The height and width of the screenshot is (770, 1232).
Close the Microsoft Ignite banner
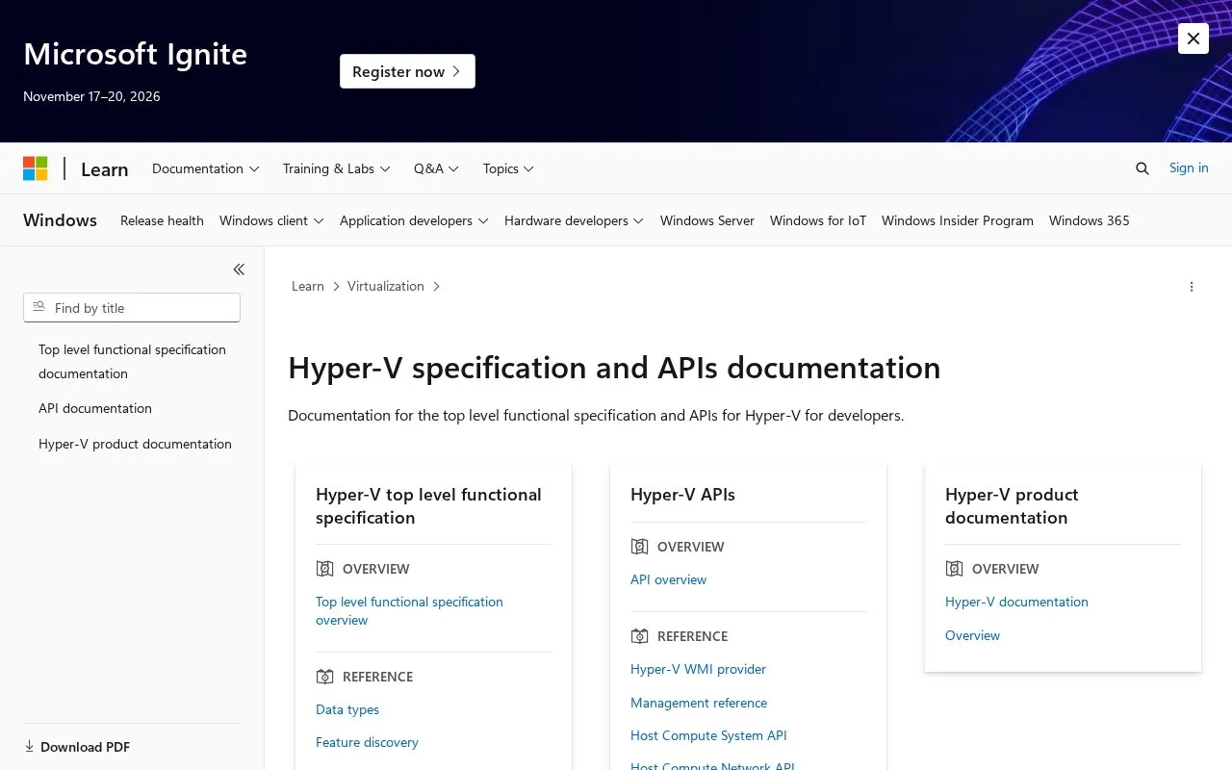(1193, 38)
